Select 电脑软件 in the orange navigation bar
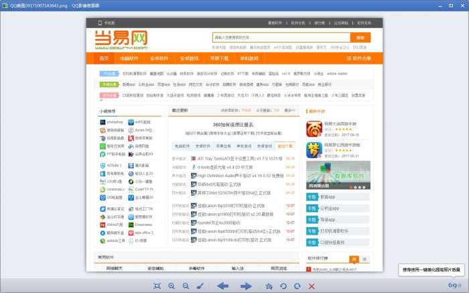The height and width of the screenshot is (293, 469). pos(129,58)
